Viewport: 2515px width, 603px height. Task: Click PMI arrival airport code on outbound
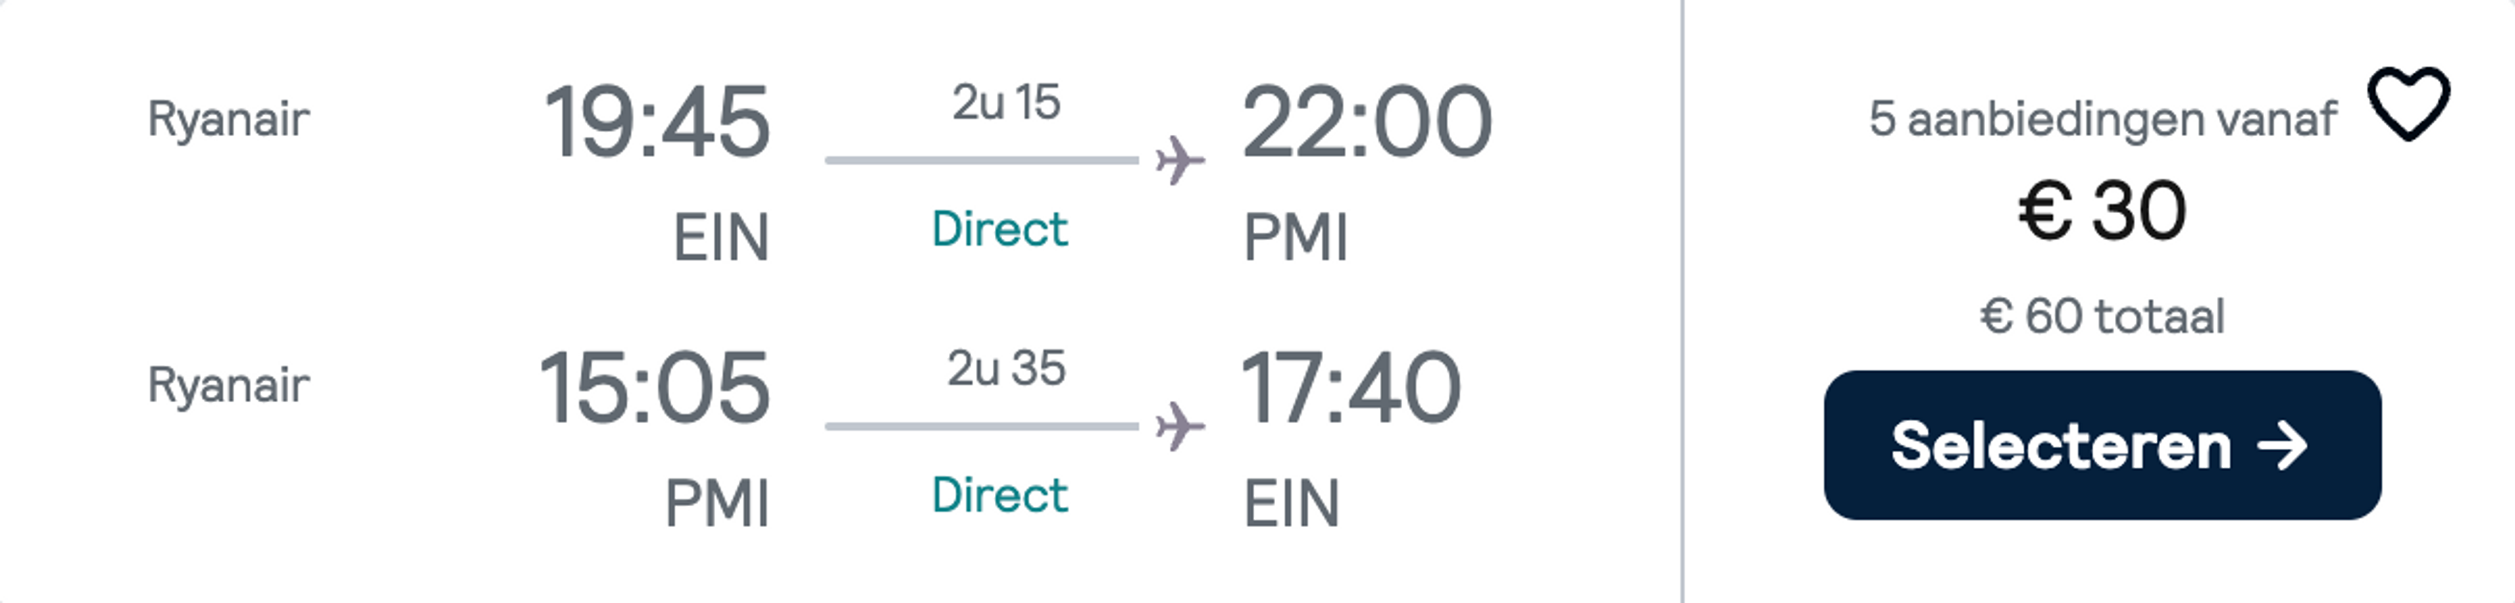pos(1295,237)
